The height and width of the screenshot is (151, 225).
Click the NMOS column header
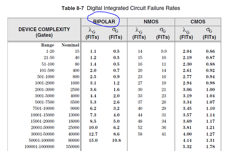click(x=151, y=22)
